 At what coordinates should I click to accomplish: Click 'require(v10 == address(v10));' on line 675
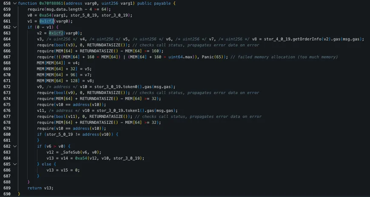pos(71,105)
